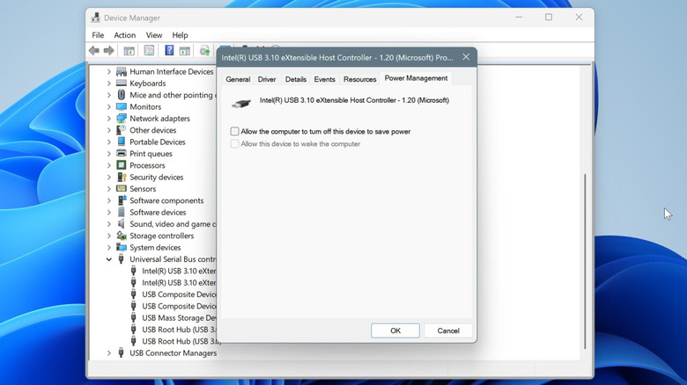This screenshot has height=385, width=687.
Task: Click the Other devices icon
Action: 122,130
